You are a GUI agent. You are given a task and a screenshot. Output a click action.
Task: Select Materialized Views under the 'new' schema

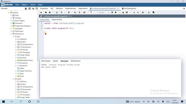point(26,60)
